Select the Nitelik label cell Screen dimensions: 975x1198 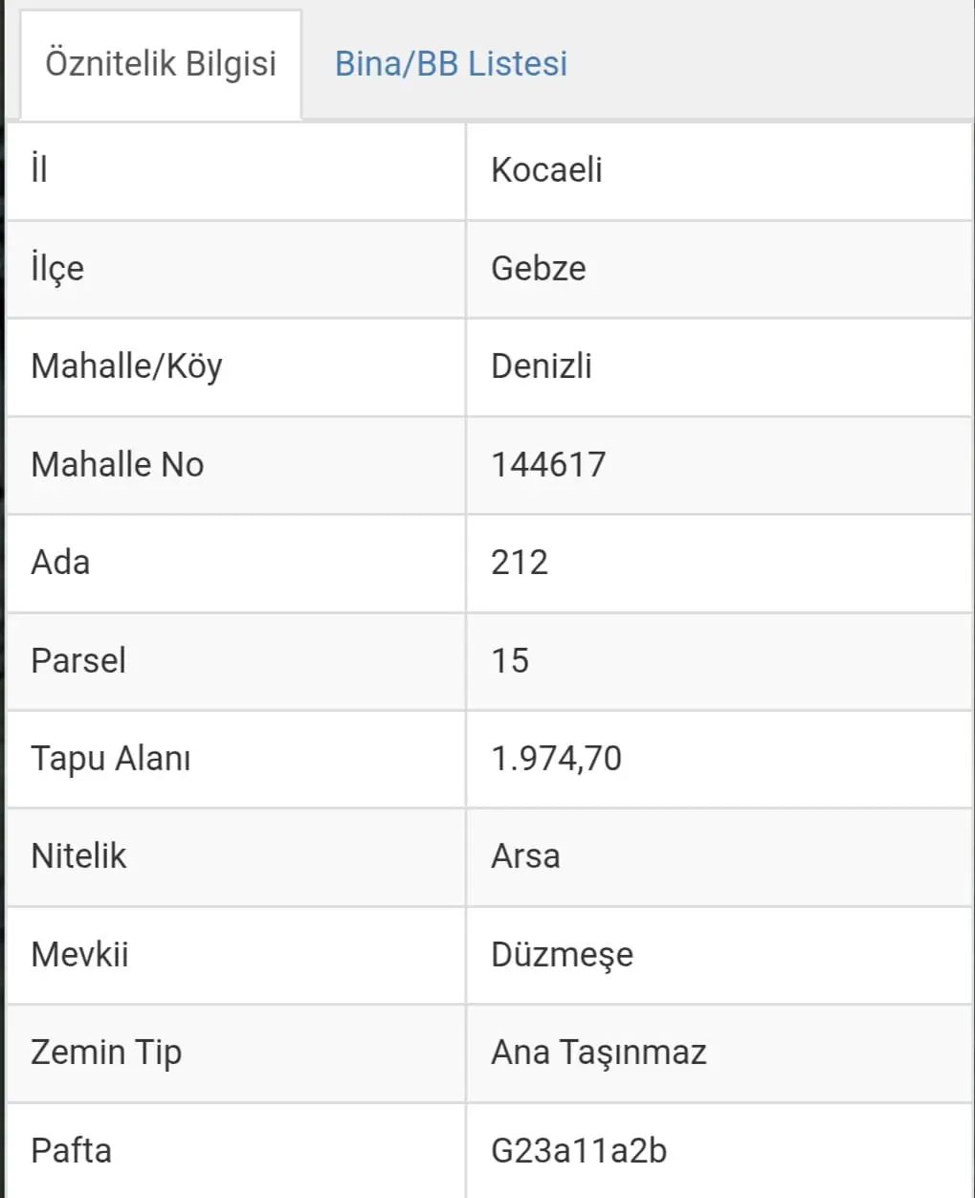pos(236,856)
